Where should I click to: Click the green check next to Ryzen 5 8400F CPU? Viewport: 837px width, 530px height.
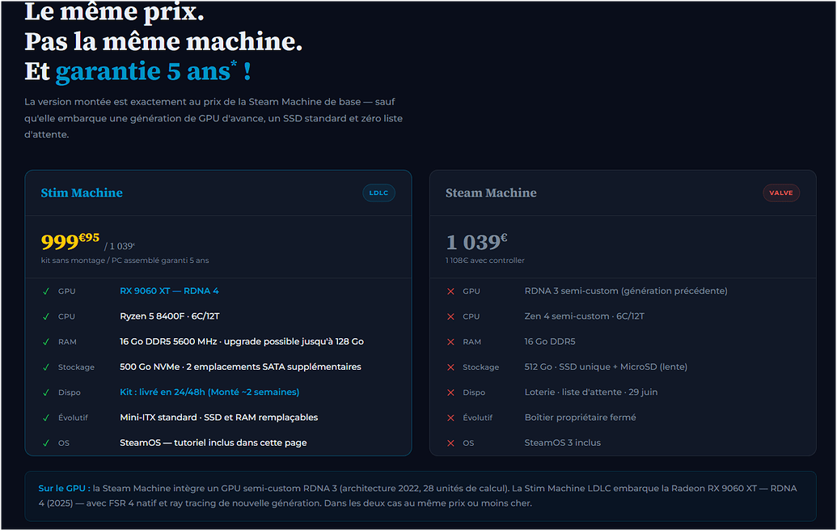[x=46, y=316]
